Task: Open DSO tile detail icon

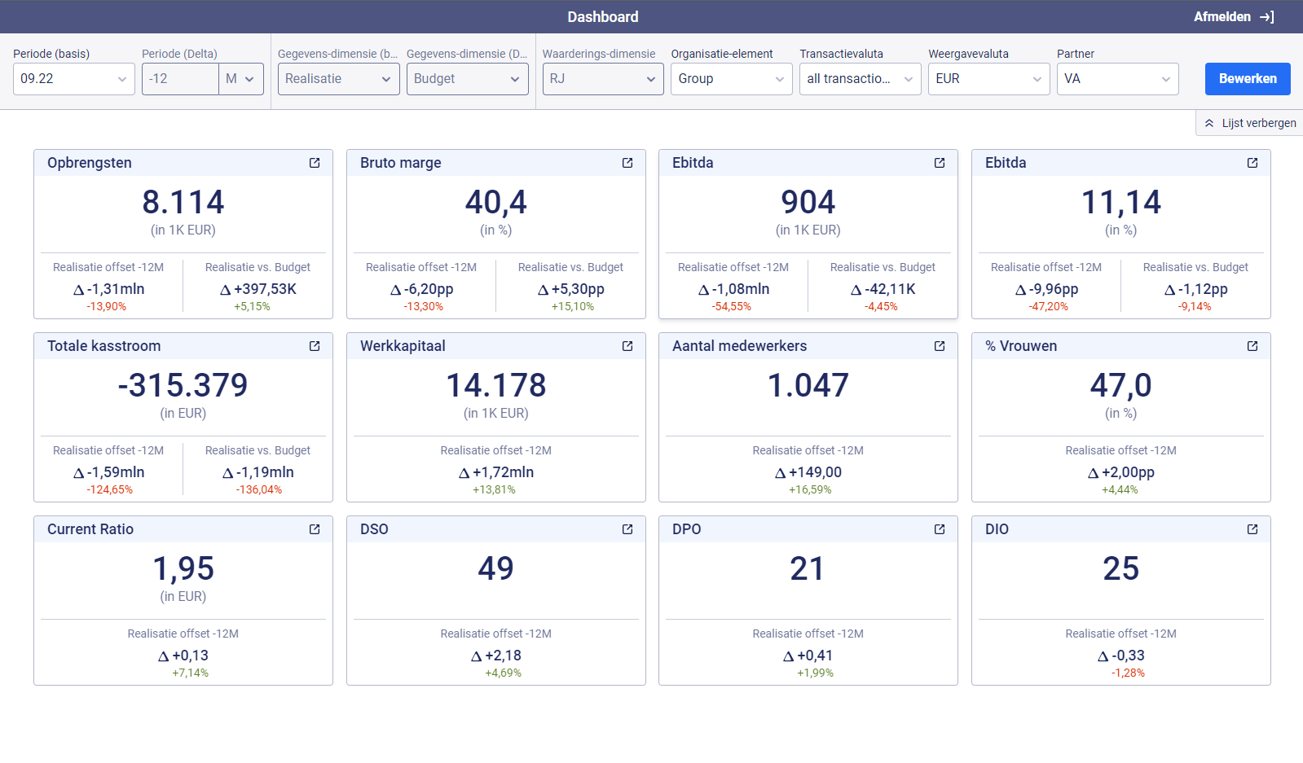Action: click(x=627, y=529)
